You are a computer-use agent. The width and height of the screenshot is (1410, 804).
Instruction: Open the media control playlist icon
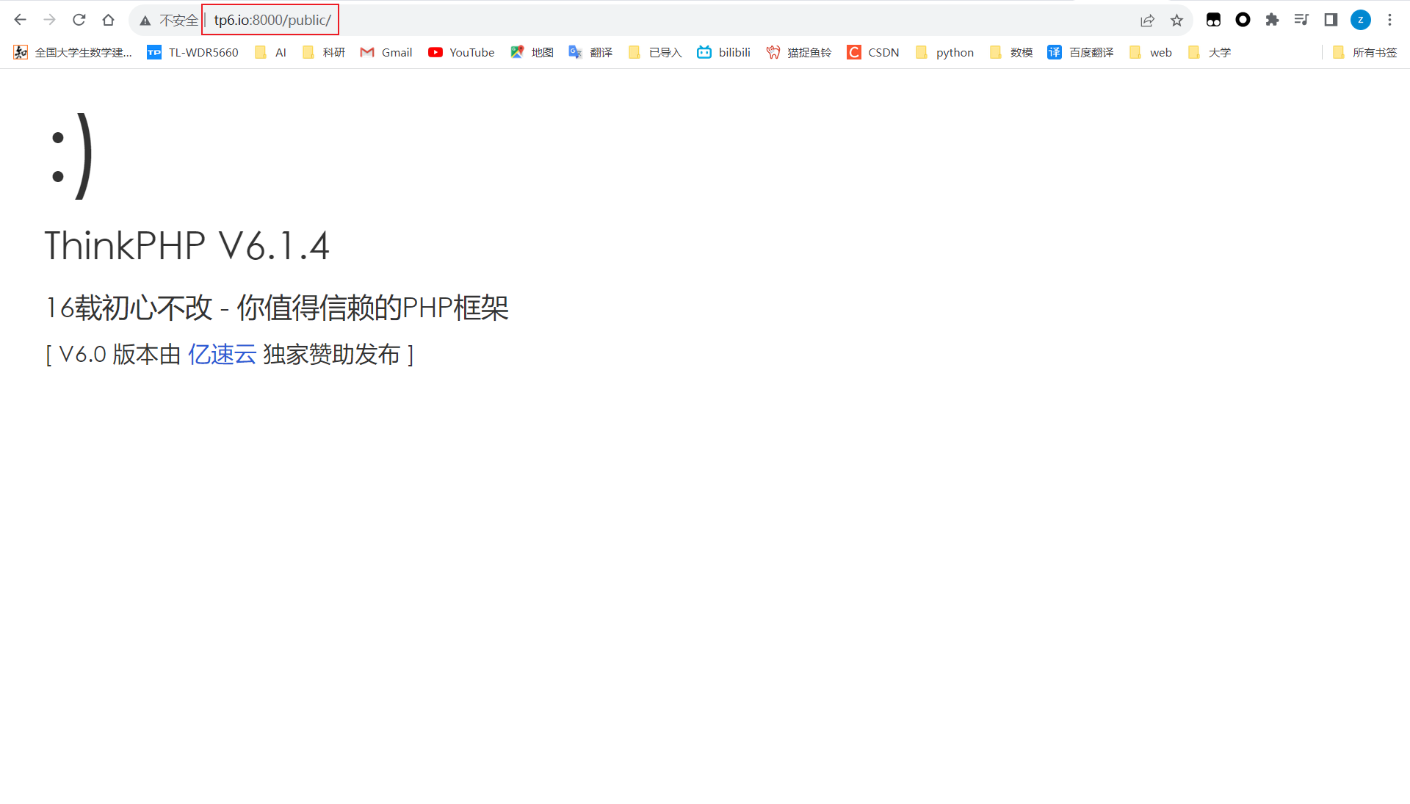(1301, 20)
